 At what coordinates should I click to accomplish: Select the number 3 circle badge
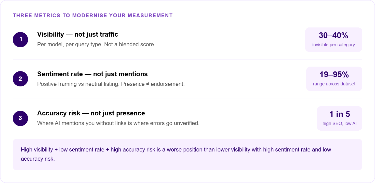pyautogui.click(x=20, y=118)
